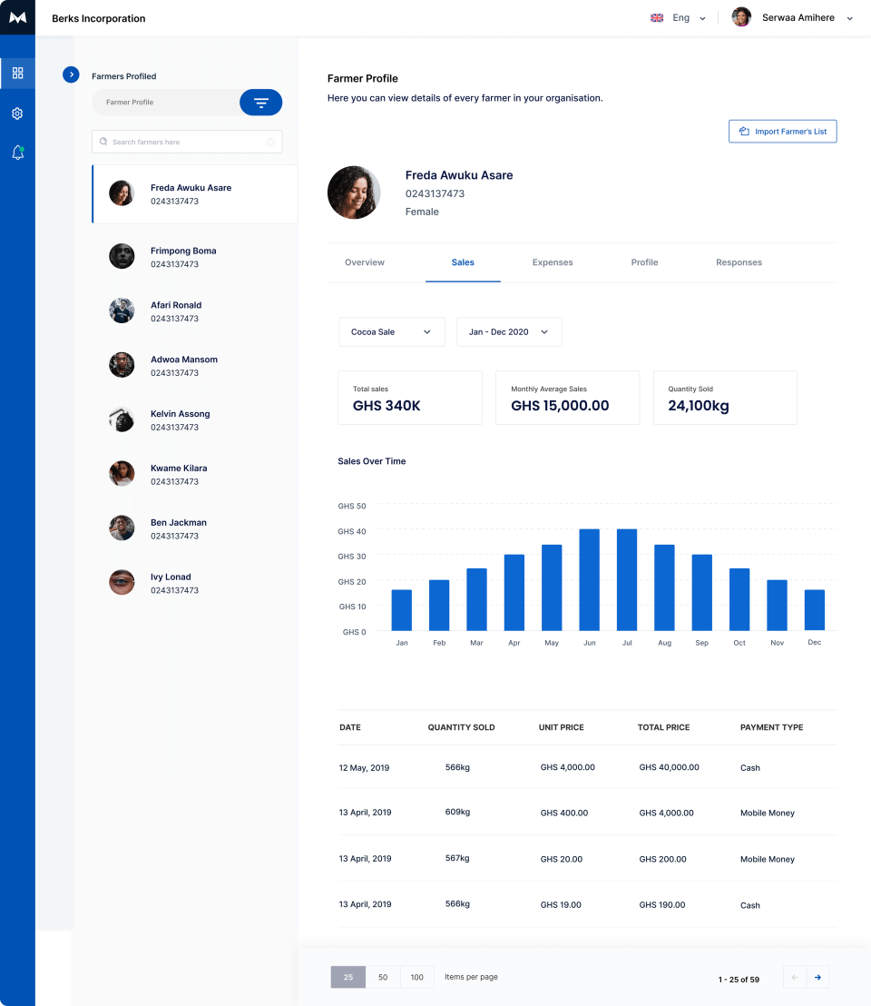
Task: Click the Import Farmer's List button
Action: [782, 131]
